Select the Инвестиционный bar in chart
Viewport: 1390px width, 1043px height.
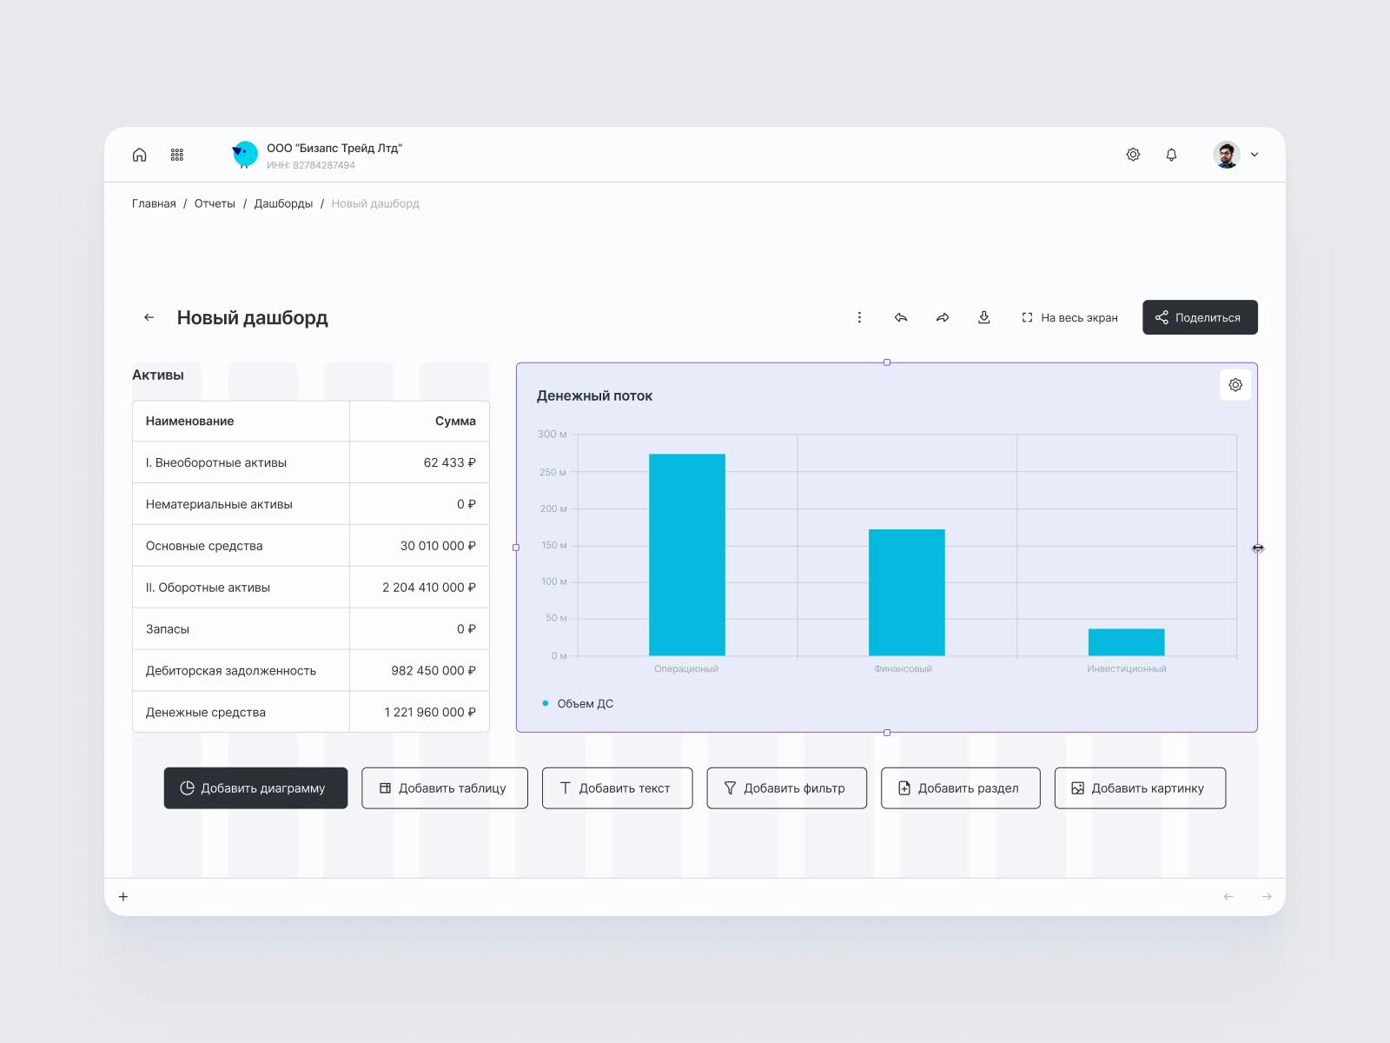coord(1127,642)
